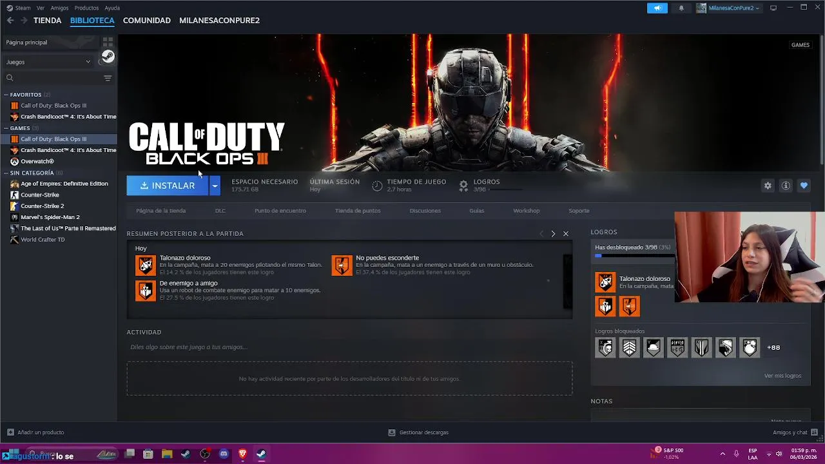This screenshot has width=825, height=464.
Task: Click the Talonazo doloroso achievement icon in summary
Action: pyautogui.click(x=146, y=265)
